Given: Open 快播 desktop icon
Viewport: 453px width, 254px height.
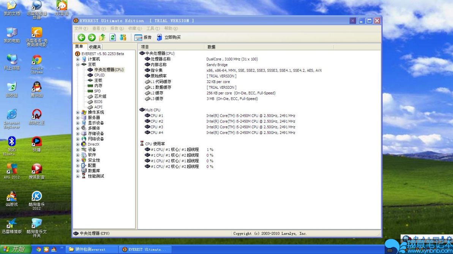Looking at the screenshot, I should point(37,144).
